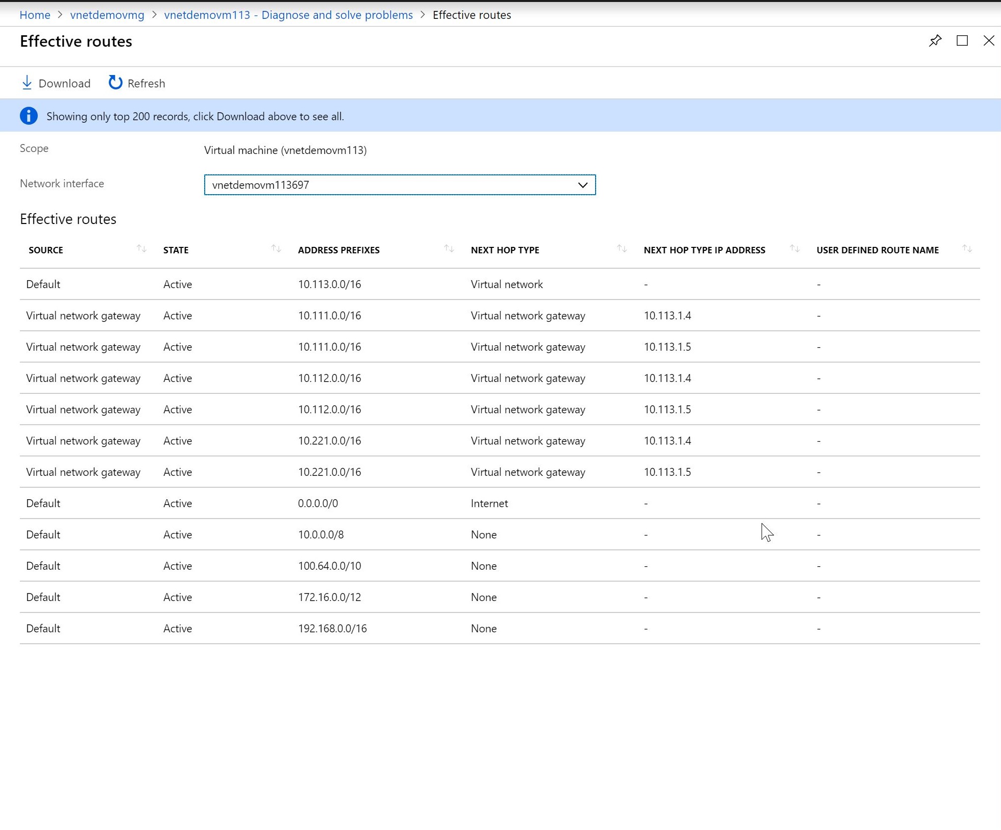Viewport: 1001px width, 830px height.
Task: Click the STATE column header
Action: tap(176, 250)
